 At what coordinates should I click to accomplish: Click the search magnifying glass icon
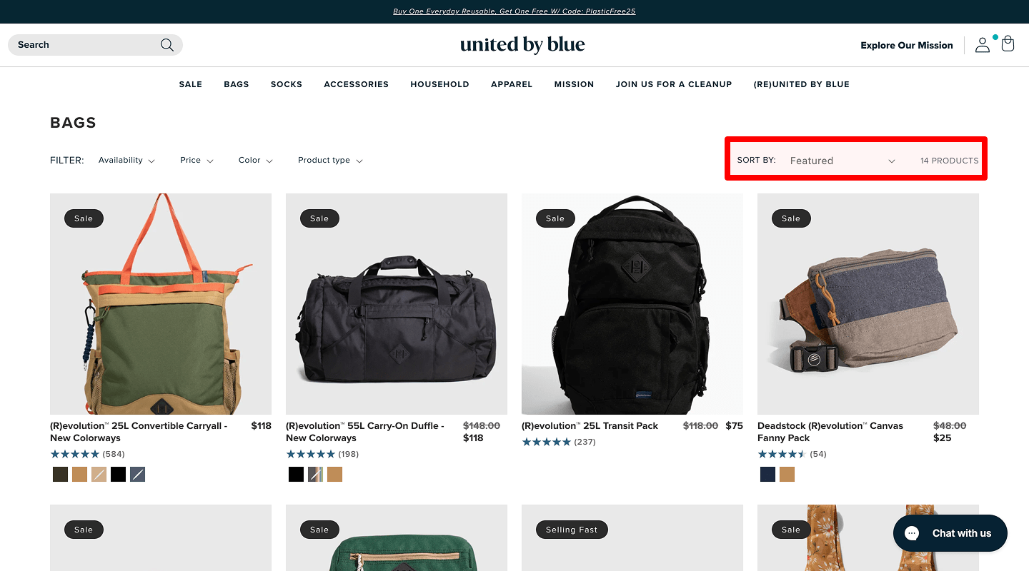pos(167,45)
